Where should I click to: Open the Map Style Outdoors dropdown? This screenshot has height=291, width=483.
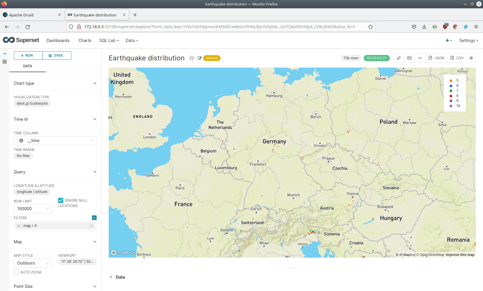pyautogui.click(x=33, y=263)
